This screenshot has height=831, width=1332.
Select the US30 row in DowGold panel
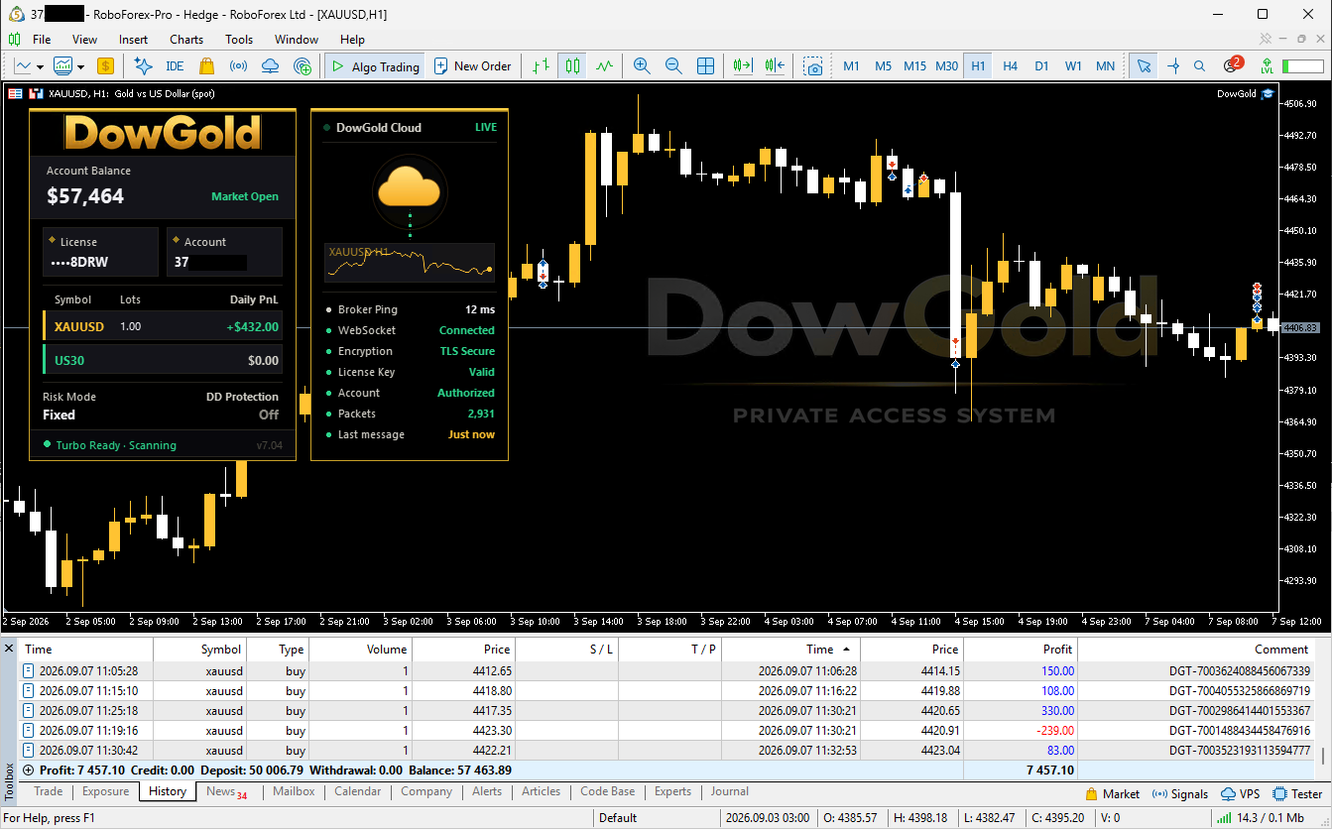(163, 360)
